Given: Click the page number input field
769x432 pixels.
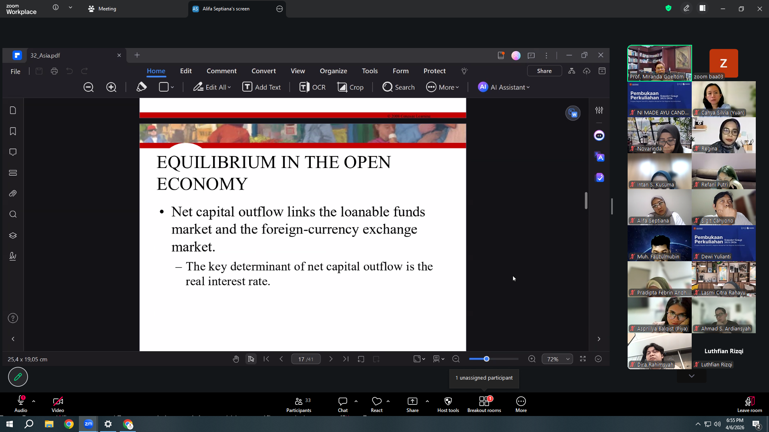Looking at the screenshot, I should (306, 359).
